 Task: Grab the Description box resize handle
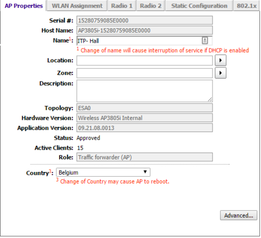coord(210,100)
